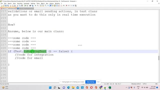Toggle word wrap in the toolbar
The image size is (160, 90).
(x=45, y=5)
